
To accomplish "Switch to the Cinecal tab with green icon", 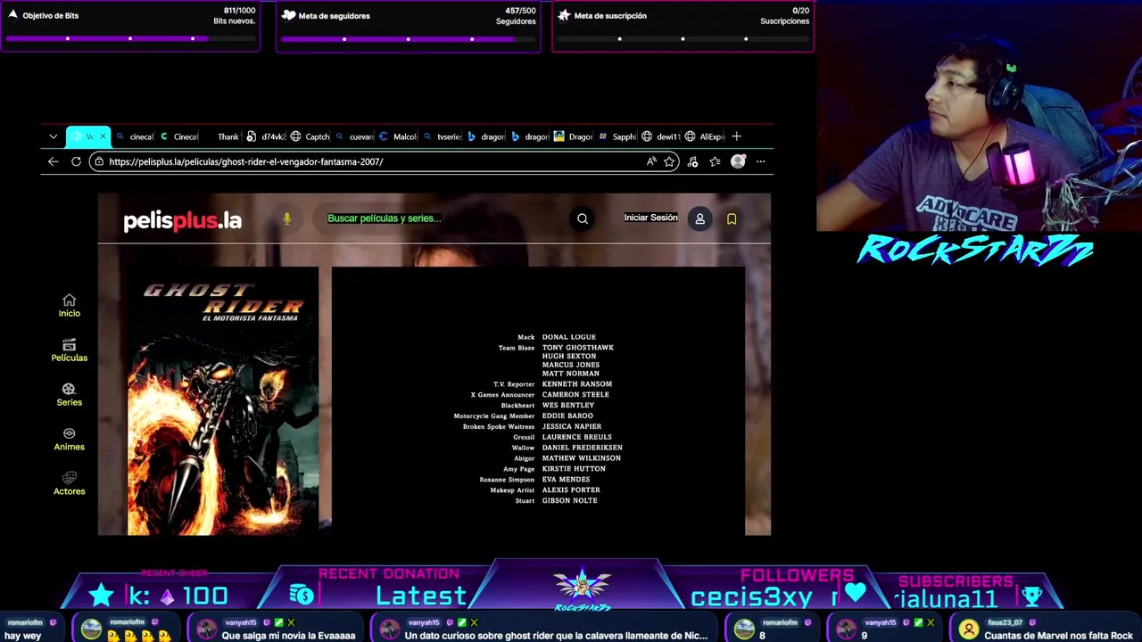I will (x=178, y=136).
